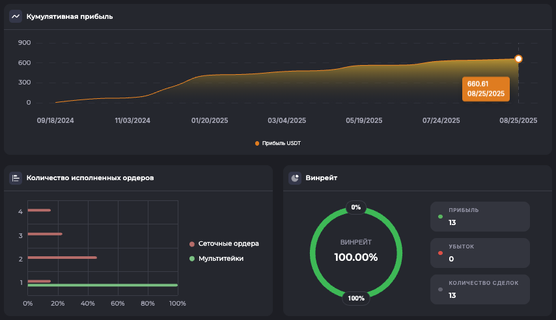Click the Кумулятивная прибыль panel title
This screenshot has width=556, height=320.
(69, 16)
